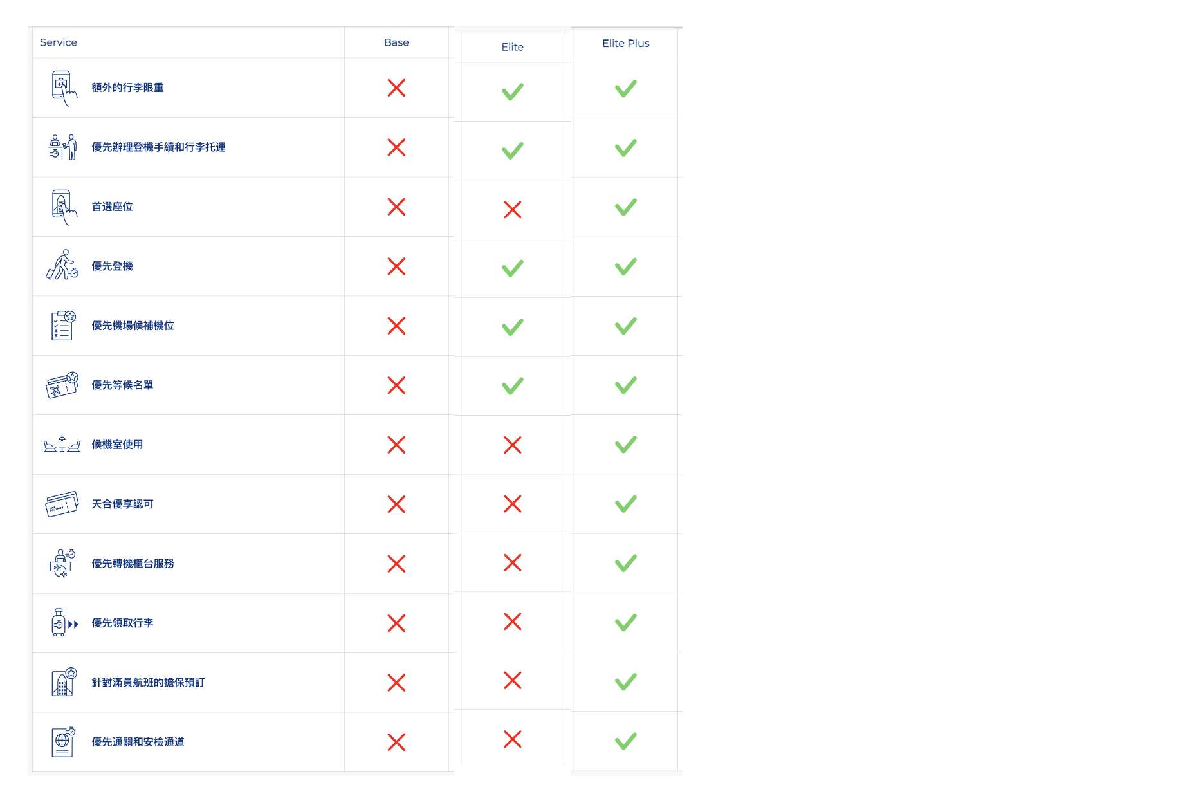Image resolution: width=1194 pixels, height=785 pixels.
Task: Click the lounge access chairs icon
Action: click(62, 445)
